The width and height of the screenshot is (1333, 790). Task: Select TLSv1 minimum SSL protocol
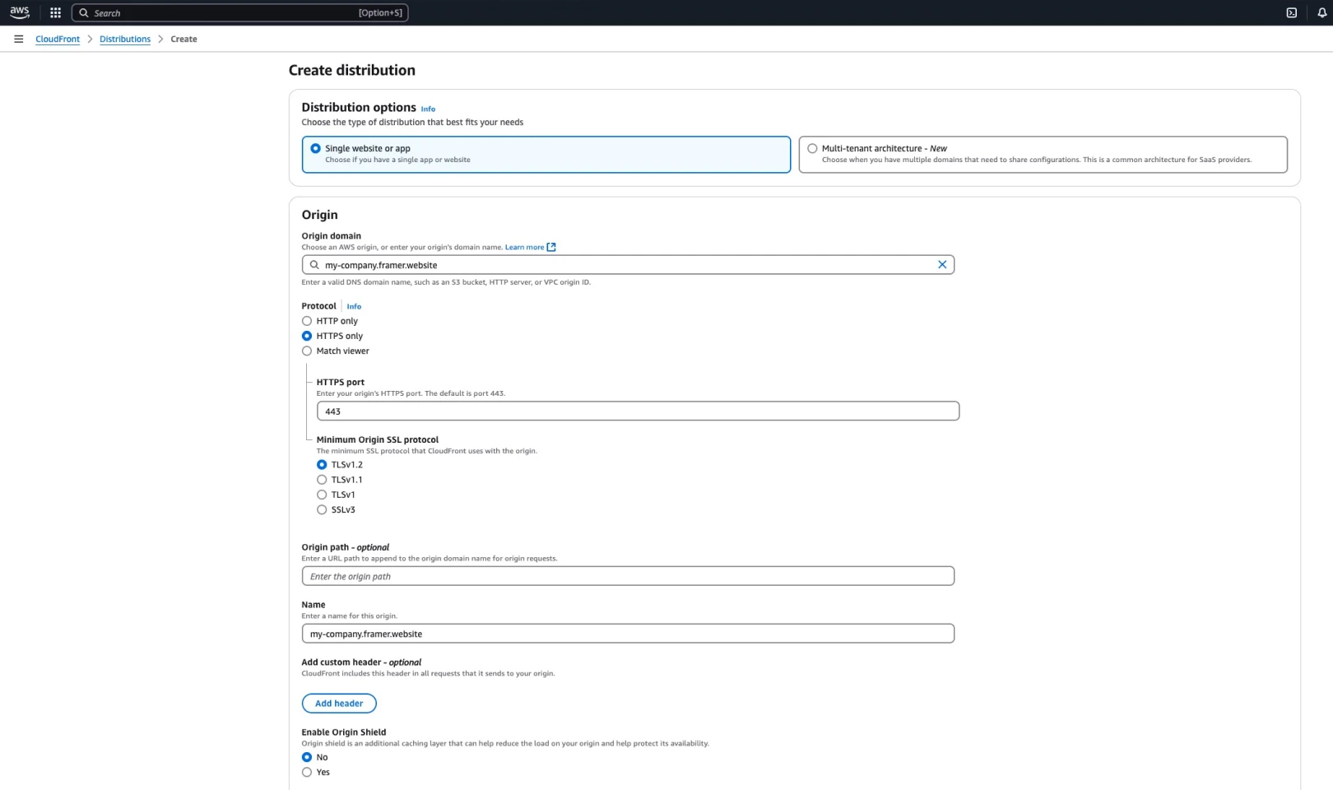[322, 495]
